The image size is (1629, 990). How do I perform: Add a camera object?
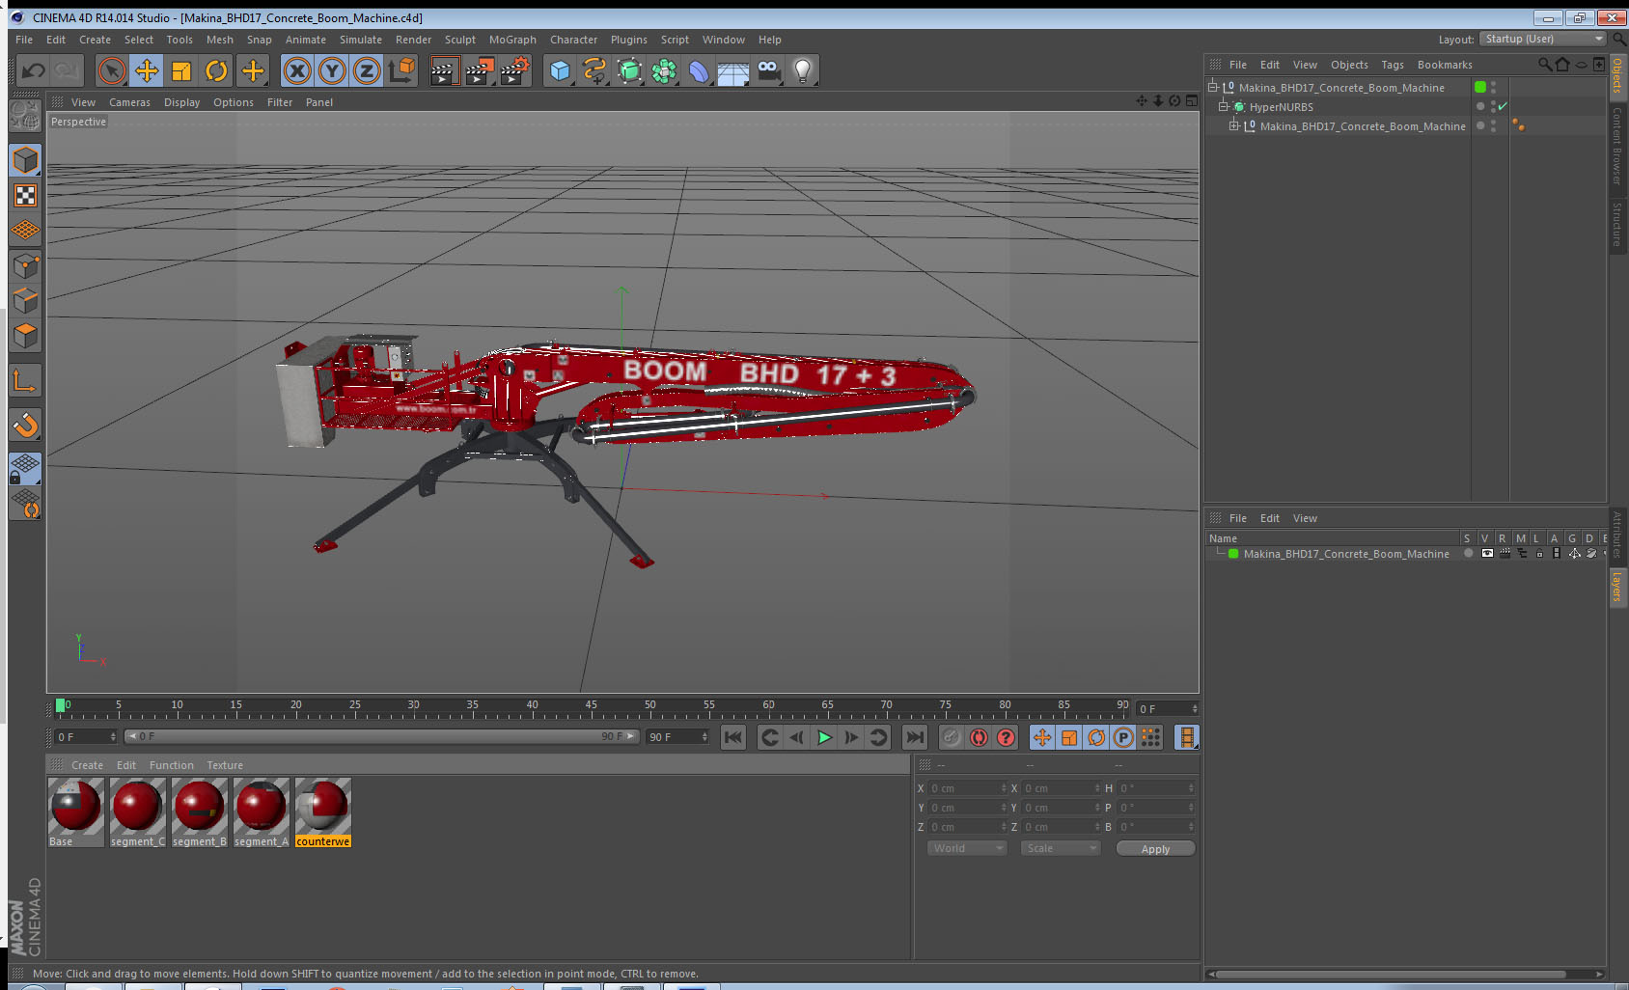pos(768,70)
